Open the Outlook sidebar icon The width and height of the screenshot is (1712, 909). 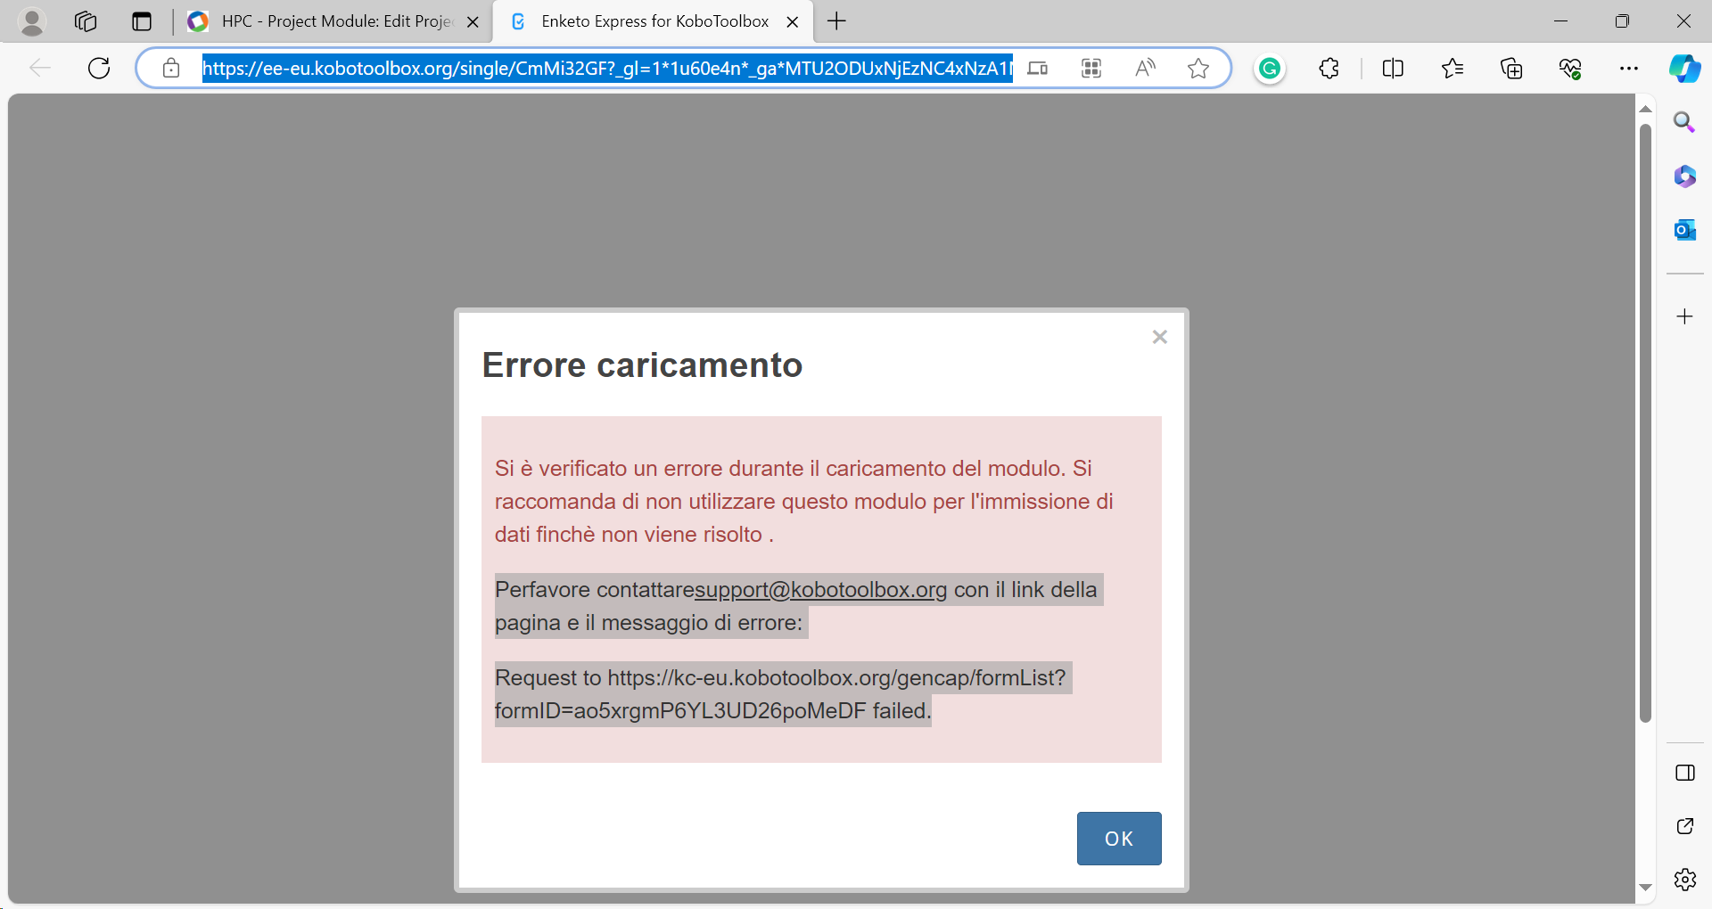[1685, 229]
